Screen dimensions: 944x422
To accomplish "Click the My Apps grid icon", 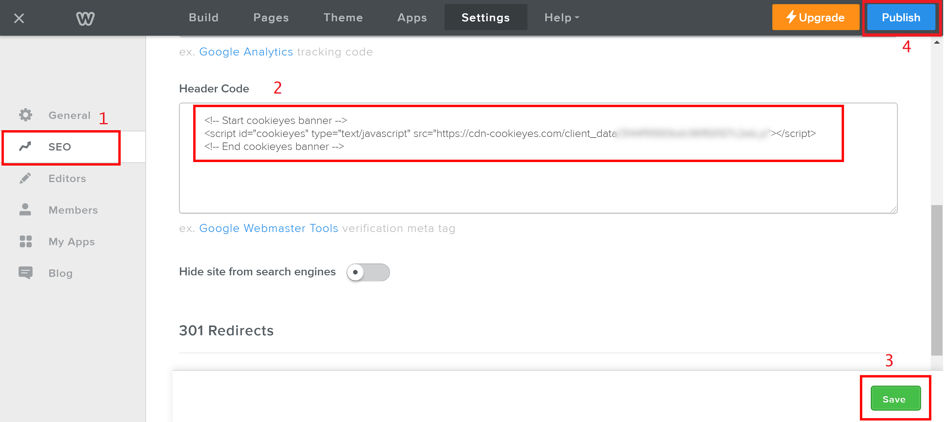I will [26, 241].
